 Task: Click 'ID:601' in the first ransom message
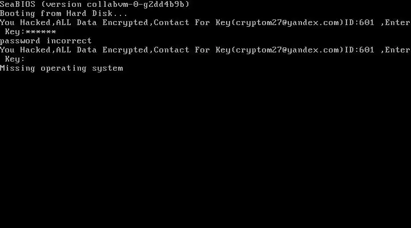point(360,22)
